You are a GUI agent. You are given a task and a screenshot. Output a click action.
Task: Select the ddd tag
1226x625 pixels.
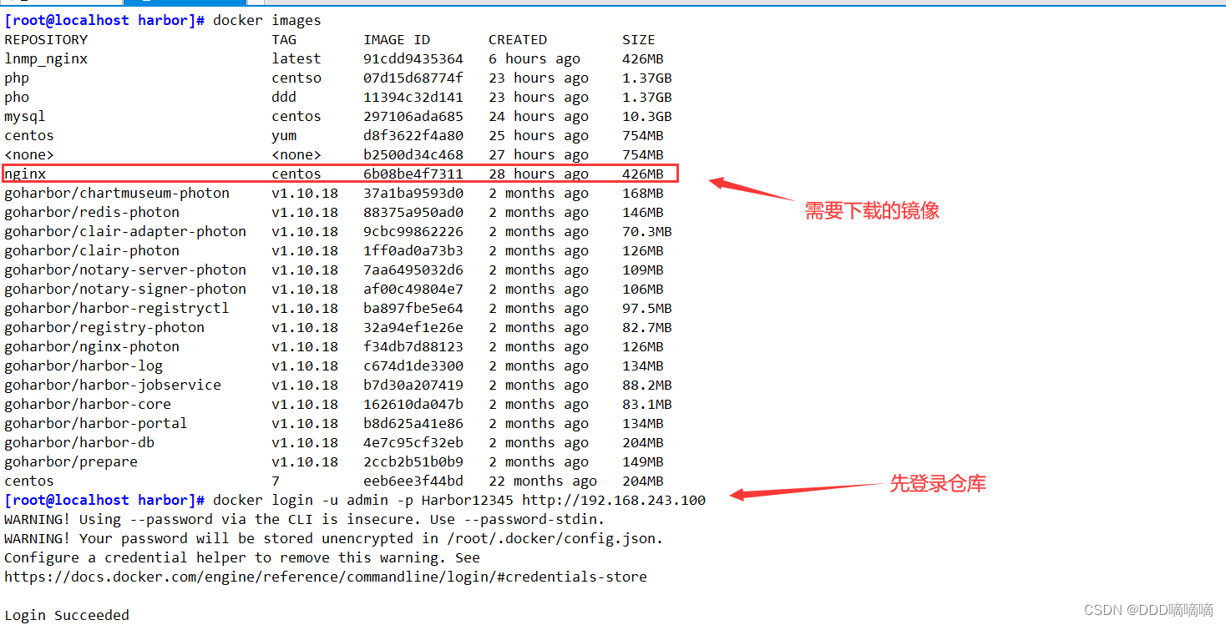pyautogui.click(x=284, y=97)
